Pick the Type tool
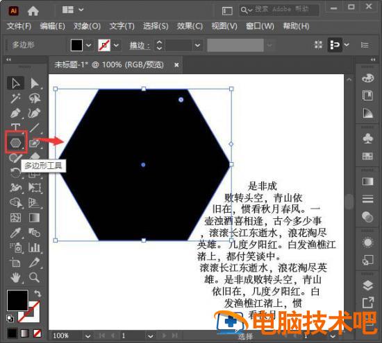The width and height of the screenshot is (382, 343). (15, 127)
